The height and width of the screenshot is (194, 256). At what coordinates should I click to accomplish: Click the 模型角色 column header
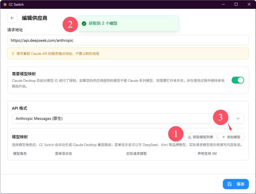click(20, 154)
